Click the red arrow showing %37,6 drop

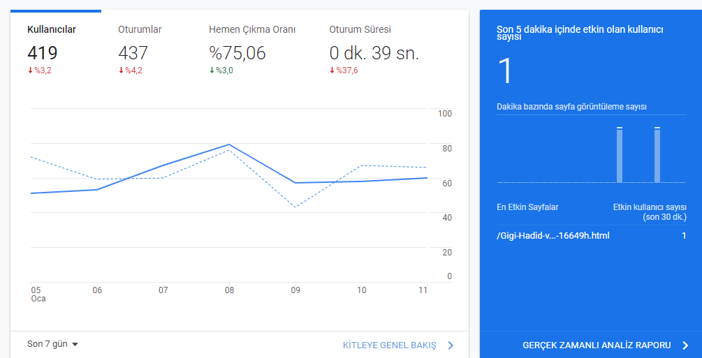click(x=332, y=70)
